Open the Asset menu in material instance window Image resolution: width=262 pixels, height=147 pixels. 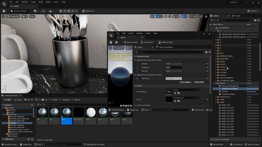[131, 33]
